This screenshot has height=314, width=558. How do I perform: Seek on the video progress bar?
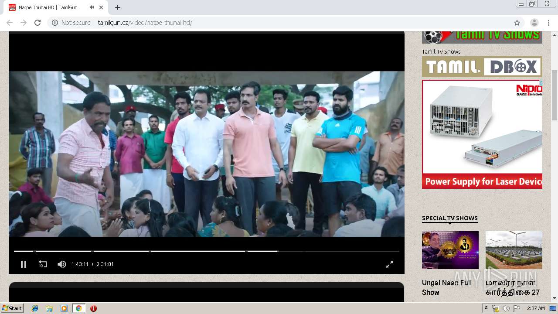[x=207, y=251]
